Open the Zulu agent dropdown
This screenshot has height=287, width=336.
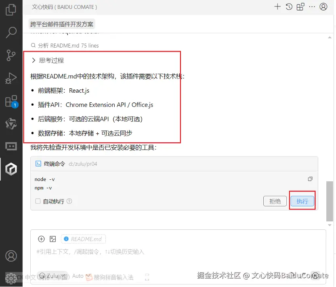point(53,276)
